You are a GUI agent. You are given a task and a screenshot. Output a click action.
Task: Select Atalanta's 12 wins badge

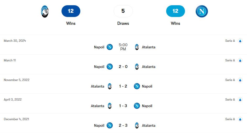(x=71, y=11)
